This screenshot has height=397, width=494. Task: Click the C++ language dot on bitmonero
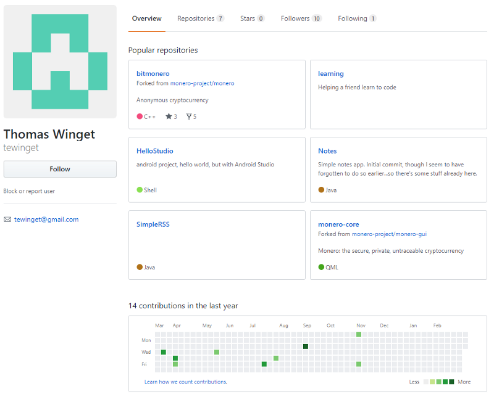point(140,116)
